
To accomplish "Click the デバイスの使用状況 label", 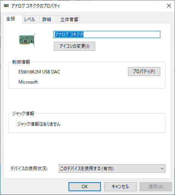I will [29, 169].
